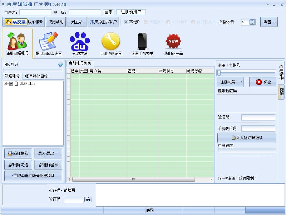The width and height of the screenshot is (286, 215).
Task: Click the 注册进度 progress bar
Action: (247, 151)
